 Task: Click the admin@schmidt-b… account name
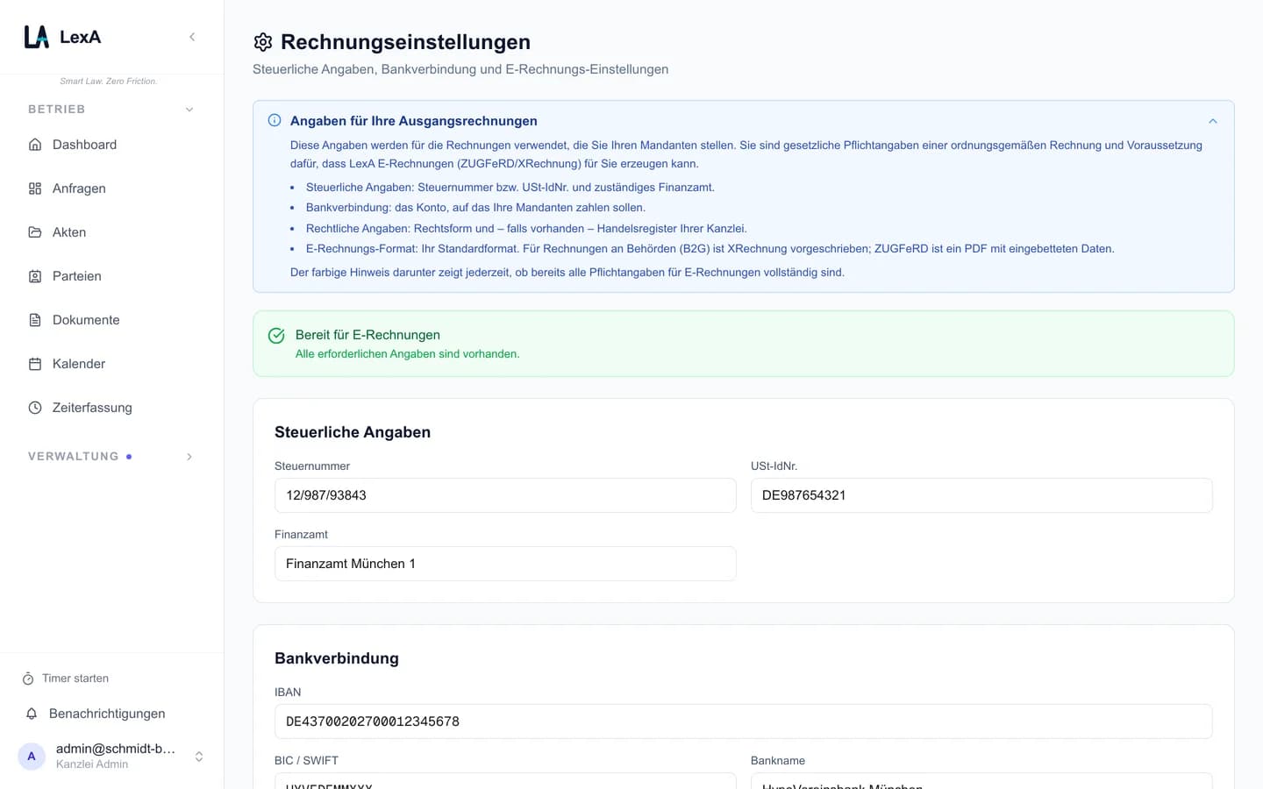pyautogui.click(x=116, y=749)
